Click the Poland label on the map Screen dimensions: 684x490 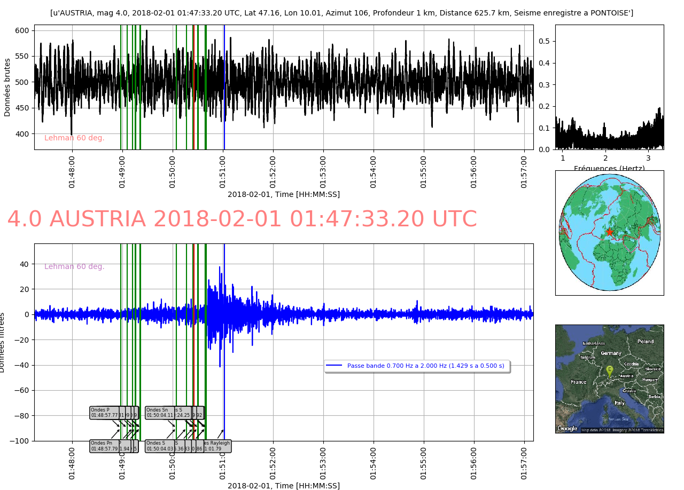click(x=645, y=342)
